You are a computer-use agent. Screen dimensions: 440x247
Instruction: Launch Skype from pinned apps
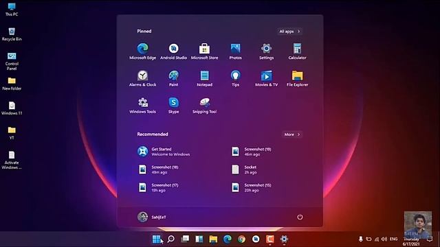(173, 105)
